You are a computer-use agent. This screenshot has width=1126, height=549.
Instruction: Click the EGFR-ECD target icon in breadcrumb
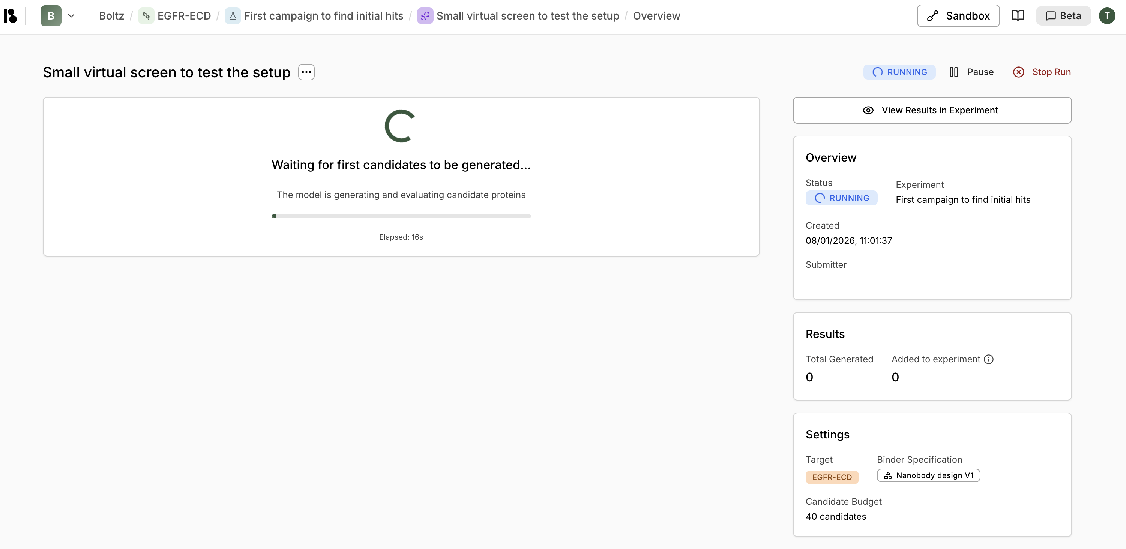(146, 16)
